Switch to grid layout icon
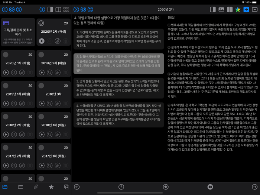Image resolution: width=260 pixels, height=195 pixels. coord(66,9)
